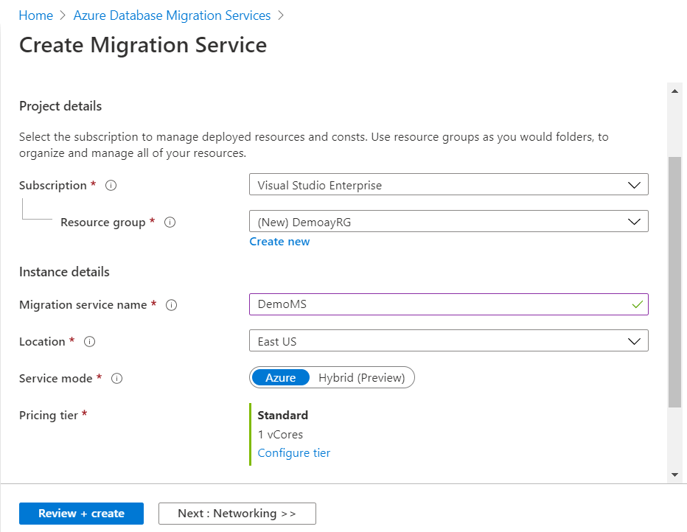
Task: Navigate to Home breadcrumb
Action: coord(35,15)
